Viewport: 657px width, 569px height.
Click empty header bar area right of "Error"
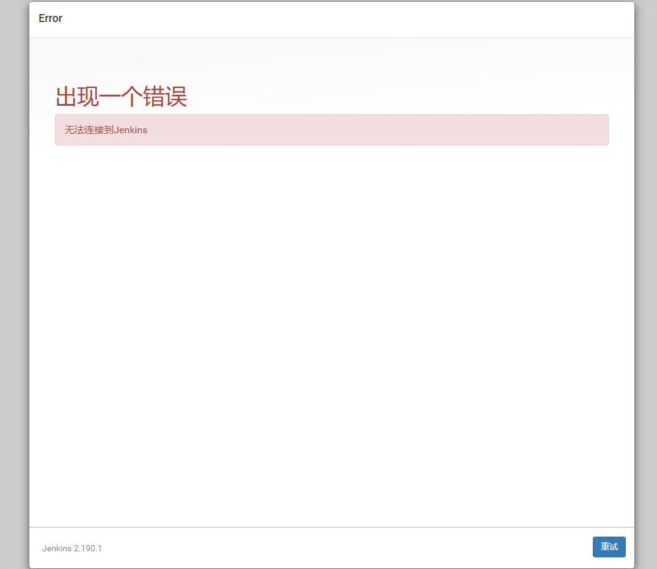click(x=367, y=19)
